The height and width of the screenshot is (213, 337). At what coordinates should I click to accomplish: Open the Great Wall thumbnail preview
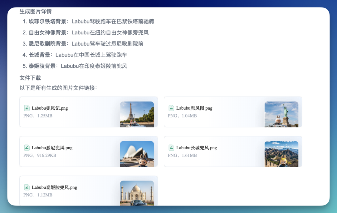coord(281,154)
